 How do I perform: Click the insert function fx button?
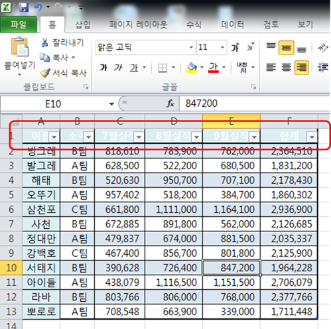[x=170, y=103]
